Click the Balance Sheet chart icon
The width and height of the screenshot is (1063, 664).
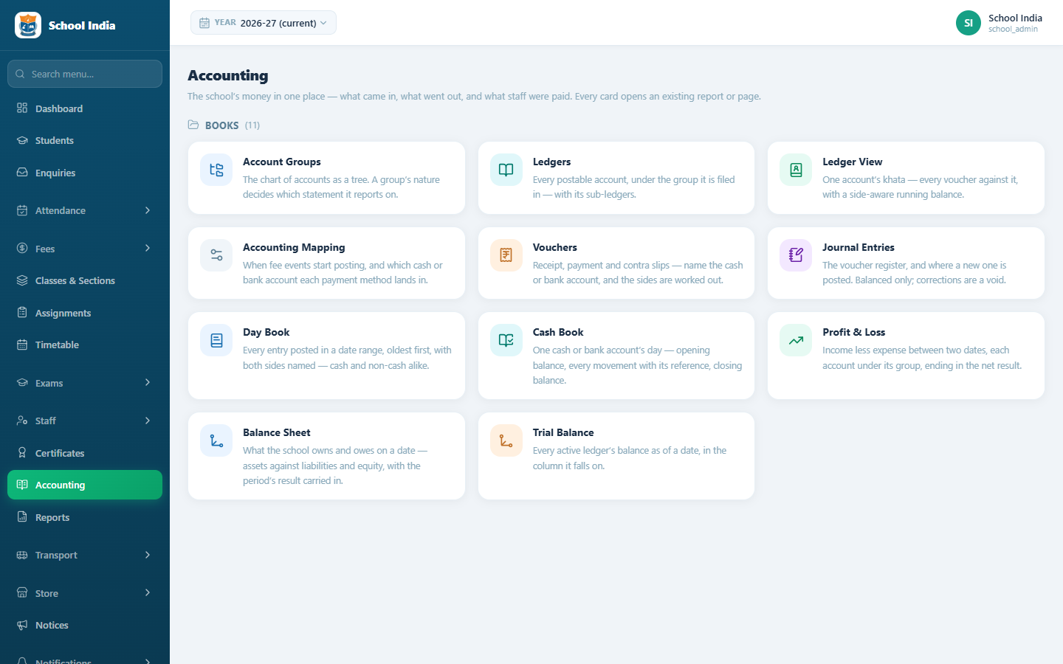216,440
